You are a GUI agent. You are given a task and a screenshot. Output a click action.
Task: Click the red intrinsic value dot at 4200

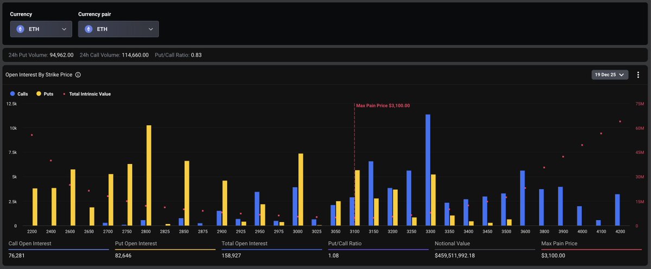click(620, 121)
